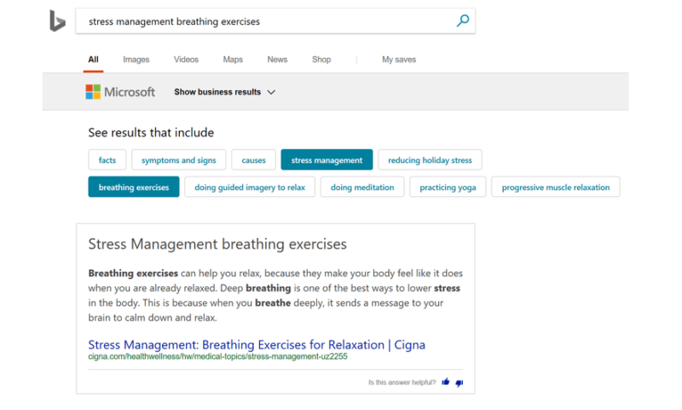Image resolution: width=682 pixels, height=410 pixels.
Task: Open Cigna Stress Management result link
Action: (257, 344)
